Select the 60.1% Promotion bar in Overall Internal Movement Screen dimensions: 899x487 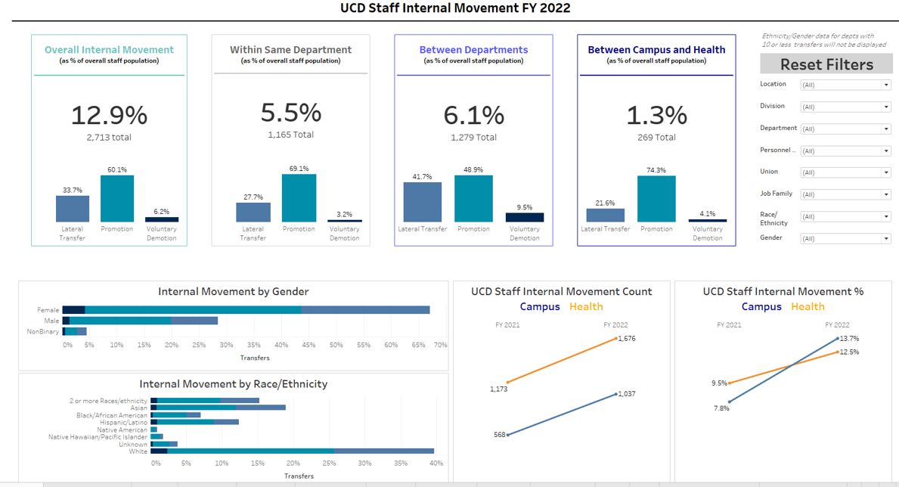[116, 199]
